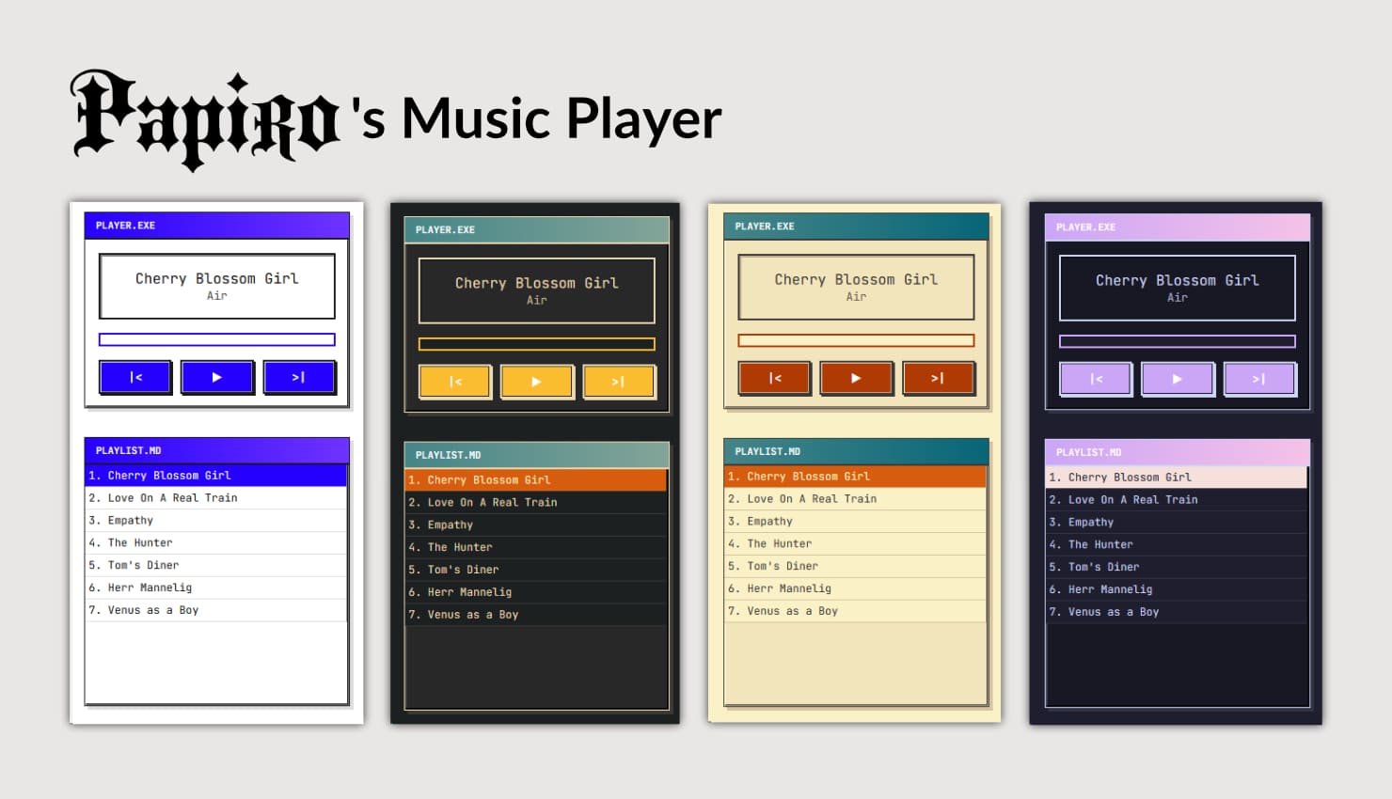Click the previous-track control in the yellow player
1392x799 pixels.
coord(455,381)
